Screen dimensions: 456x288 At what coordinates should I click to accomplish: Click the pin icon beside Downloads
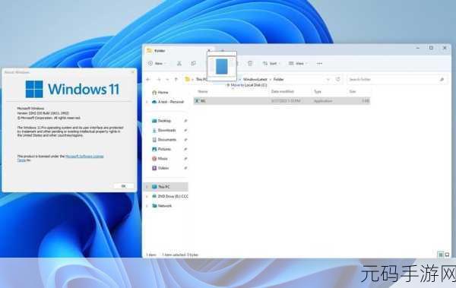point(185,131)
